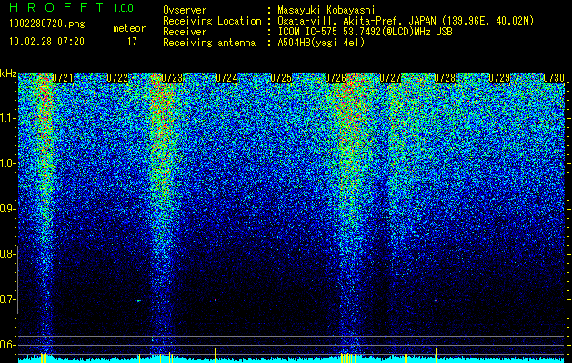Click the Receiver field label
Viewport: 572px width, 363px height.
pyautogui.click(x=185, y=32)
